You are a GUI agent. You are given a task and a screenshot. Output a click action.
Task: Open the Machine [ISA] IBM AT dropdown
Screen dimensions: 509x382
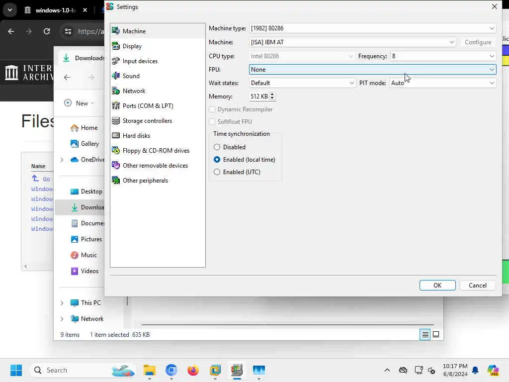pyautogui.click(x=352, y=42)
